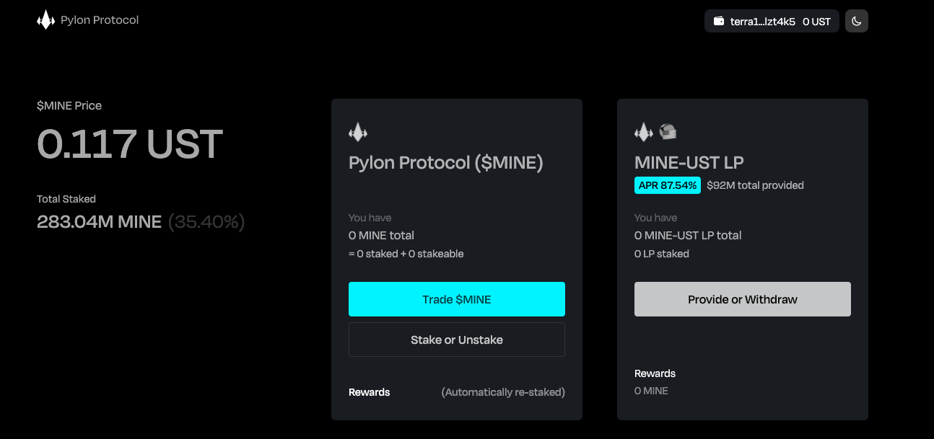The width and height of the screenshot is (934, 439).
Task: Click the MINE token icon in Pylon card
Action: [x=358, y=132]
